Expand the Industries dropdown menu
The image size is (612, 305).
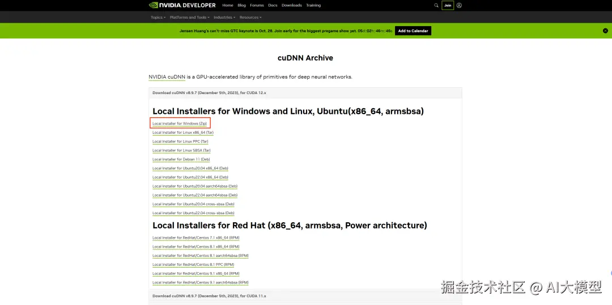pyautogui.click(x=224, y=17)
